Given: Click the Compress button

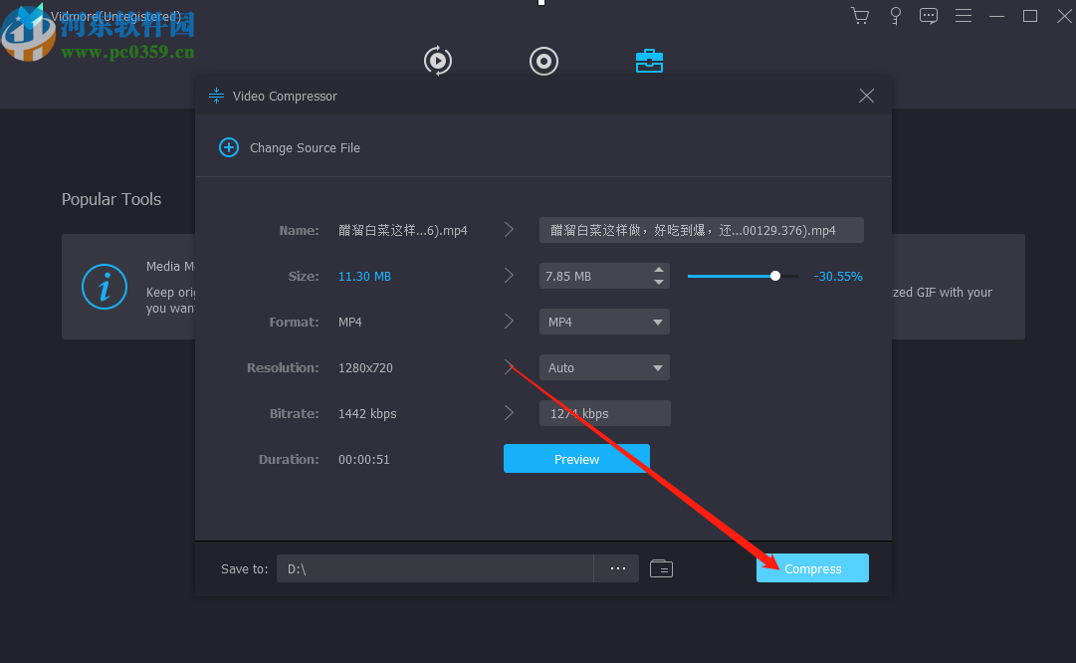Looking at the screenshot, I should point(812,568).
